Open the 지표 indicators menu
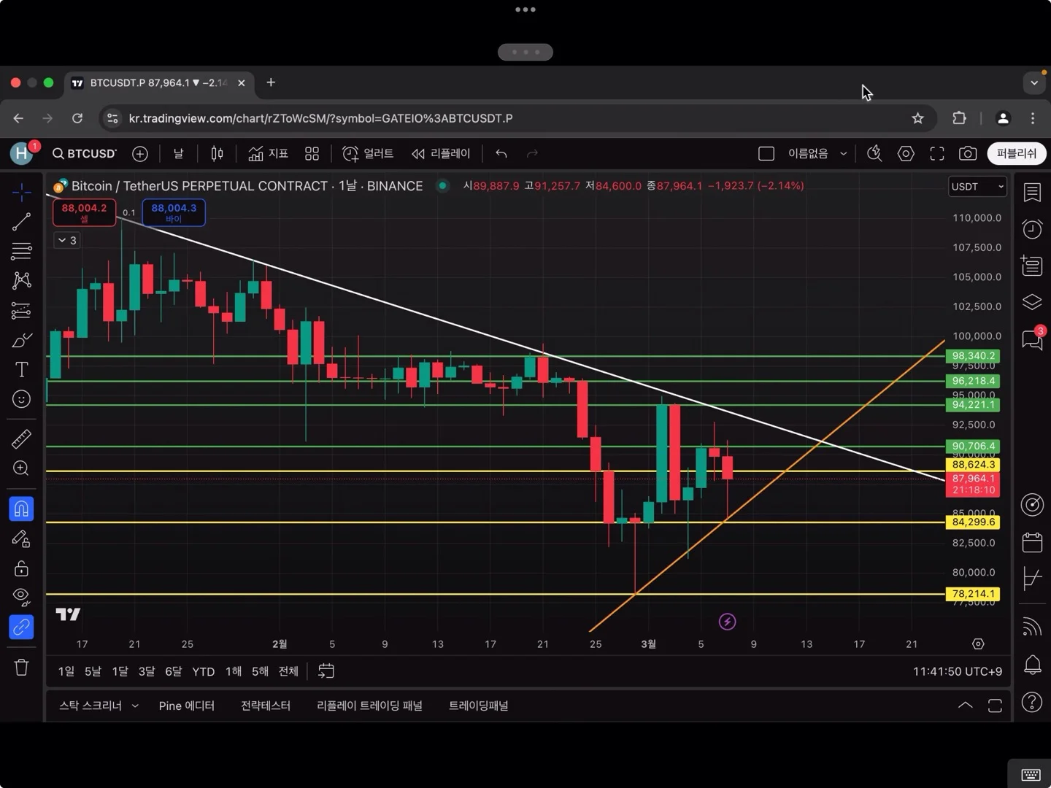 tap(269, 153)
